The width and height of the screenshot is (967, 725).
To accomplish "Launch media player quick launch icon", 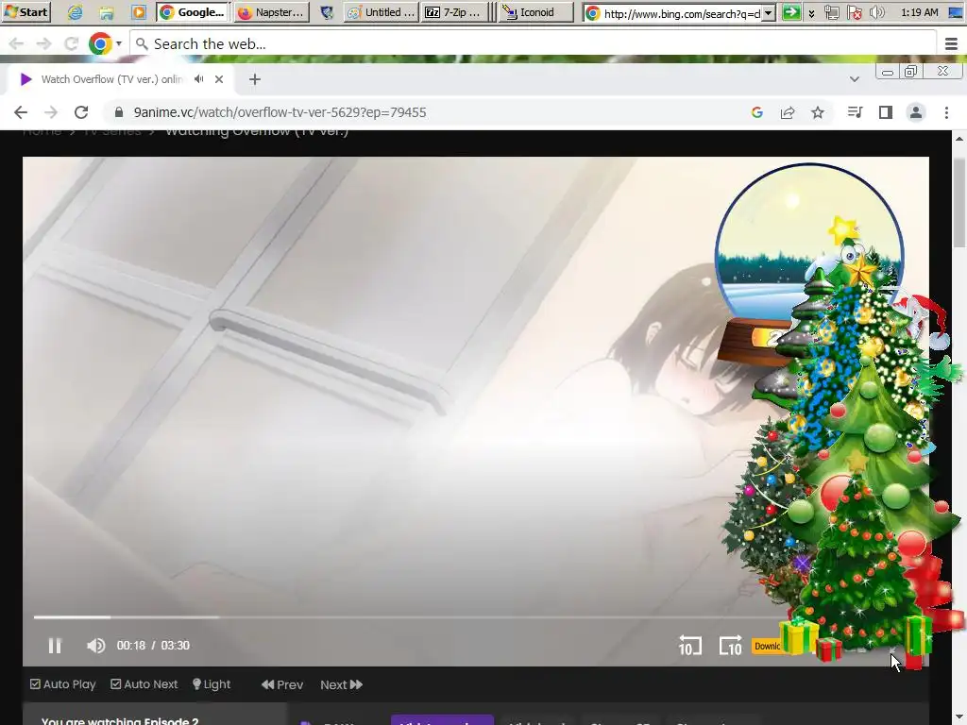I will [x=139, y=12].
